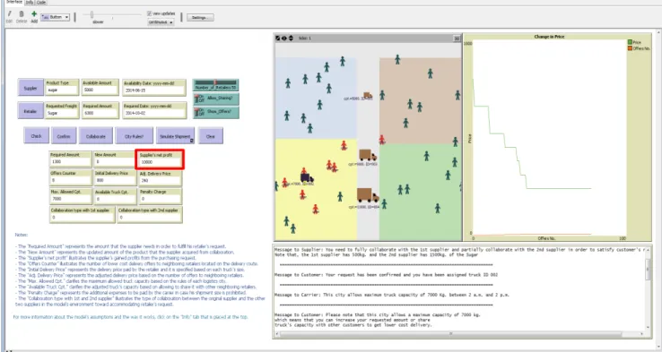Click the small 3D button at view header right
Screen dimensions: 662x352
(x=457, y=39)
